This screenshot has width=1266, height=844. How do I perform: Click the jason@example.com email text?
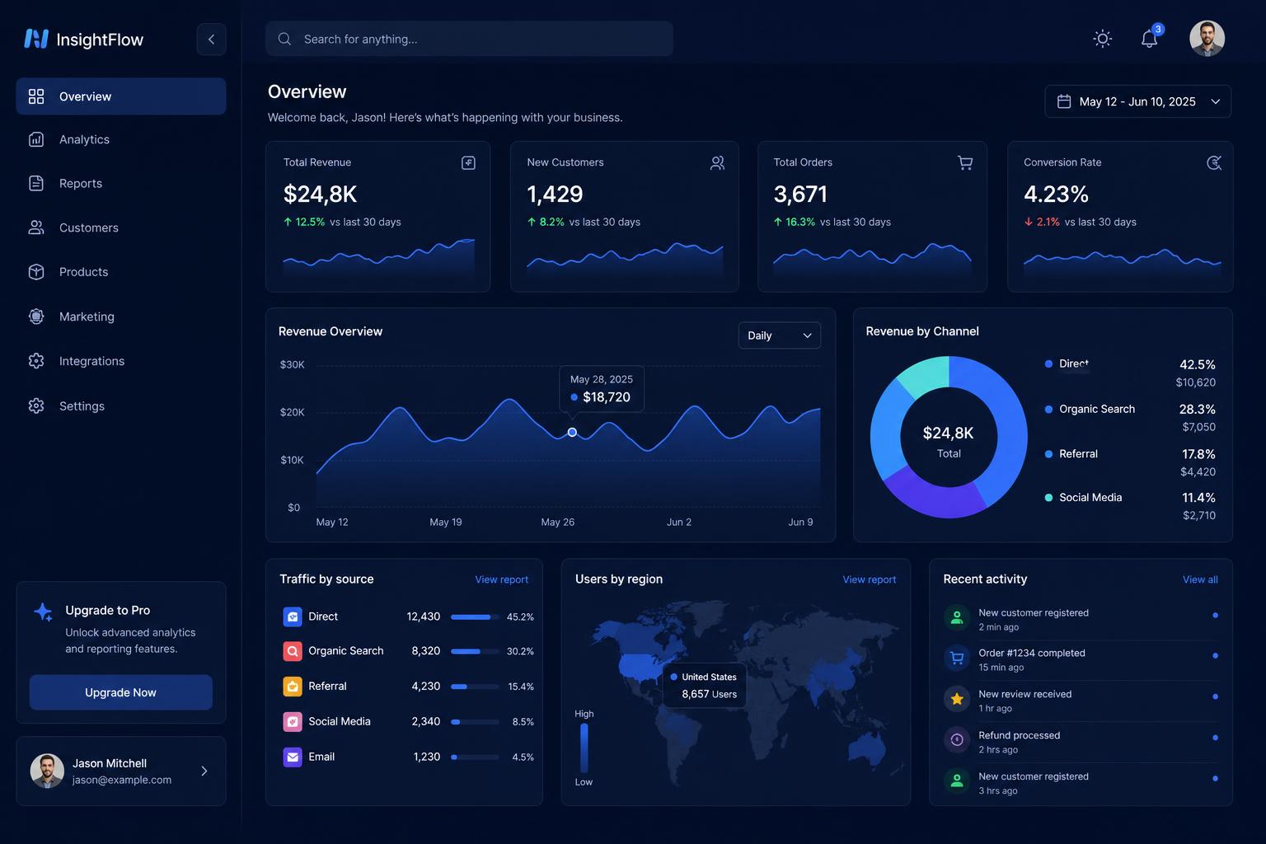[x=122, y=780]
